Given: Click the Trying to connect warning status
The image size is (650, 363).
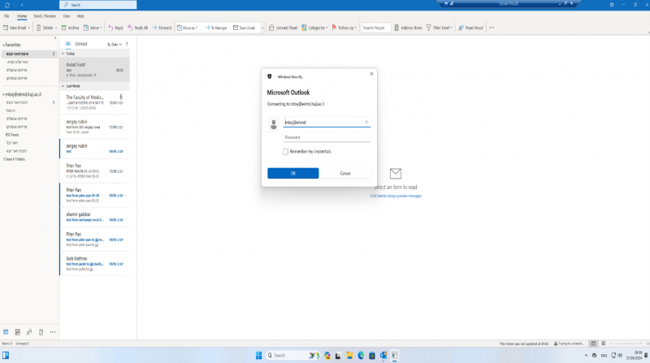Looking at the screenshot, I should 570,344.
